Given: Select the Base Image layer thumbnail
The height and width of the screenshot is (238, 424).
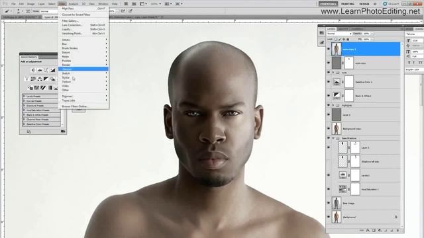Looking at the screenshot, I should coord(337,203).
